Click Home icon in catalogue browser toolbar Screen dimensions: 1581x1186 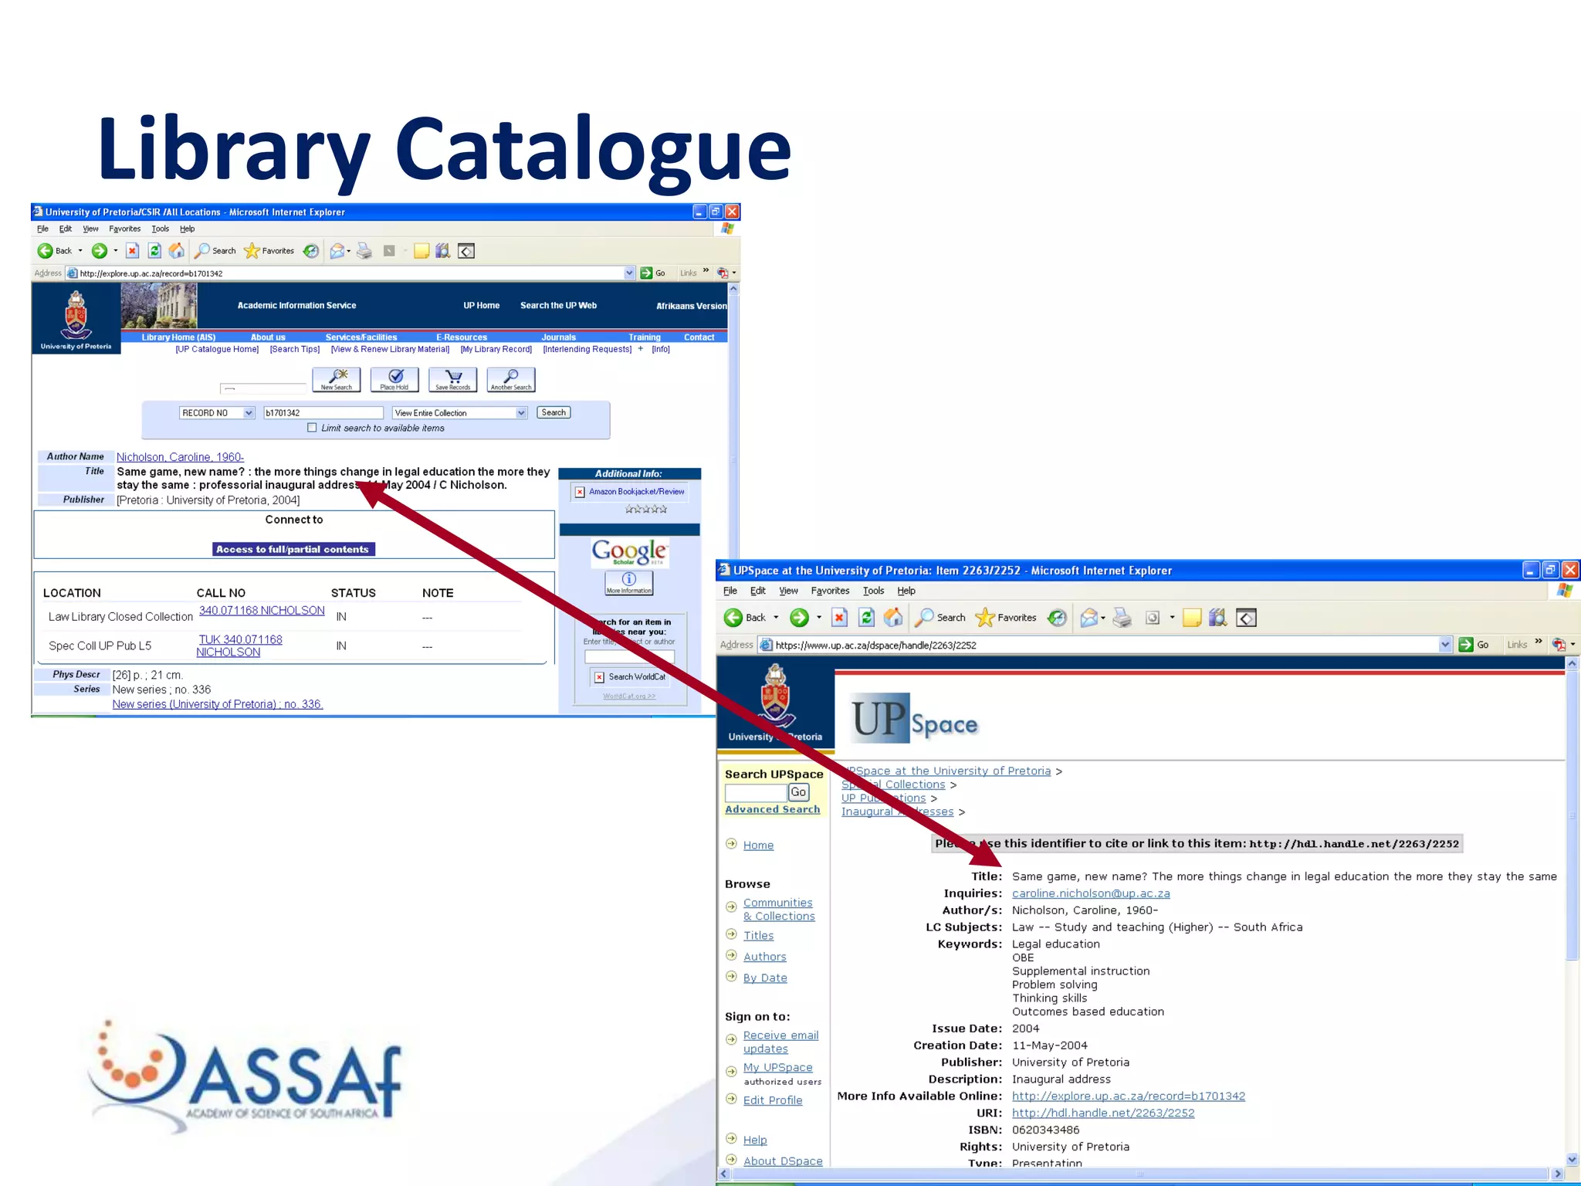pyautogui.click(x=177, y=251)
